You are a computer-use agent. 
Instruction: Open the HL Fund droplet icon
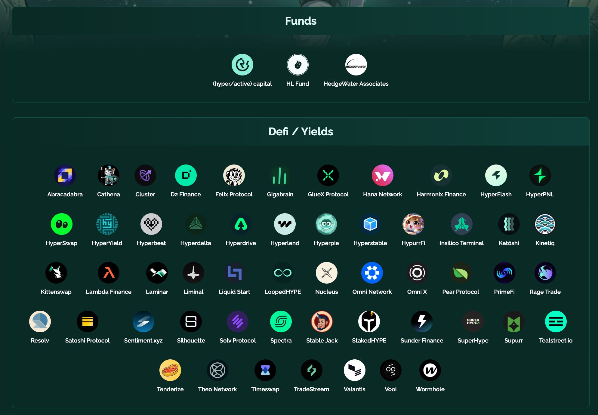[x=297, y=65]
